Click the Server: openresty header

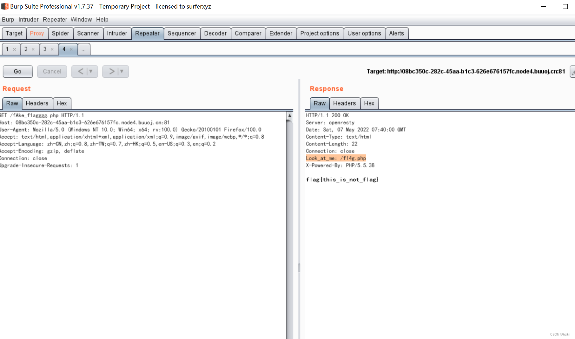(330, 123)
